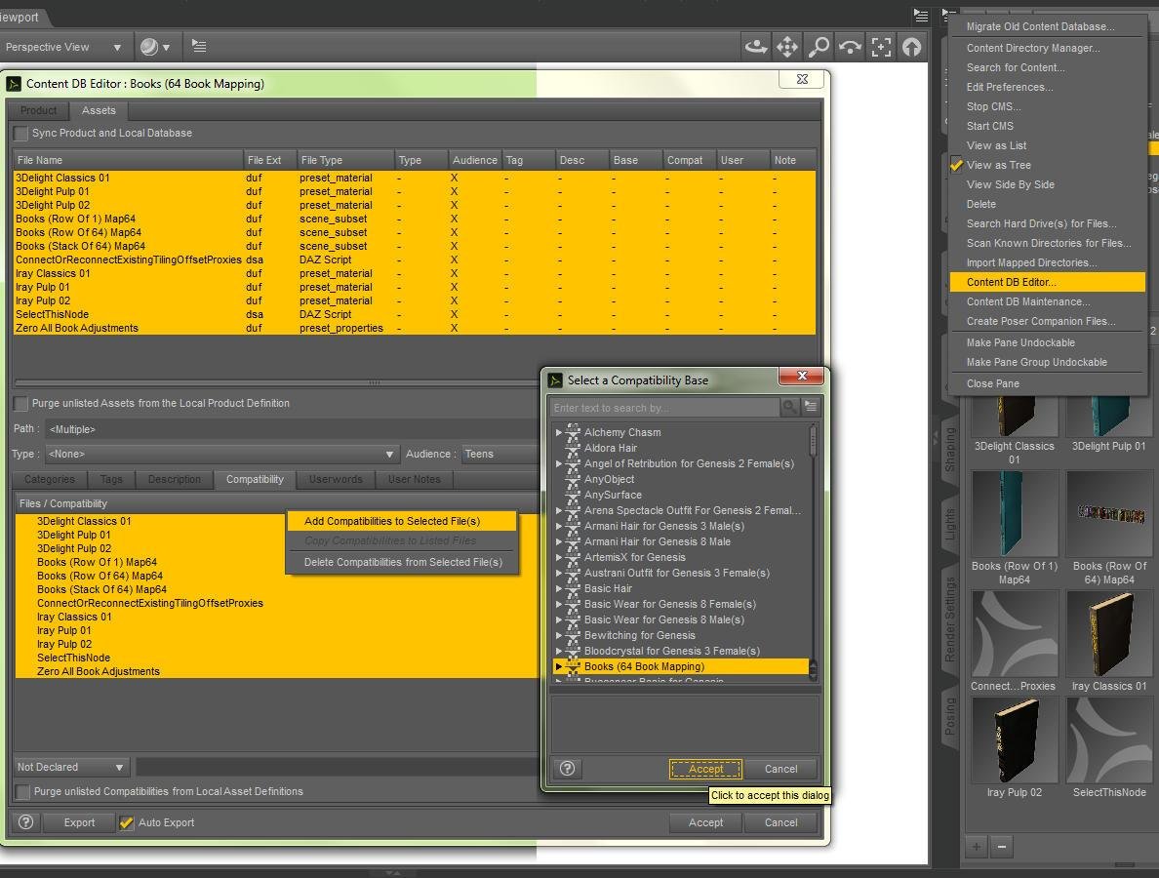Open the Not Declared dropdown
The height and width of the screenshot is (878, 1159).
[71, 767]
